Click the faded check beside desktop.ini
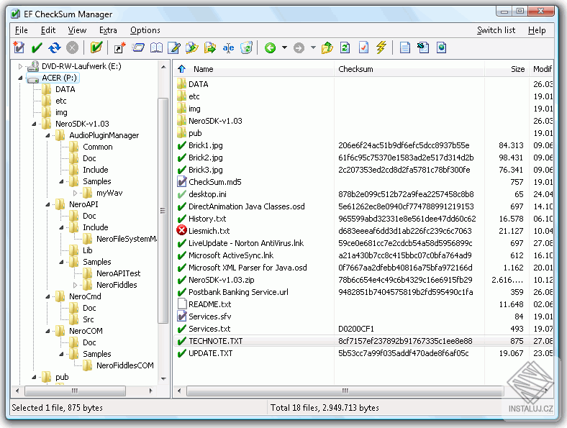This screenshot has height=428, width=567. tap(181, 194)
